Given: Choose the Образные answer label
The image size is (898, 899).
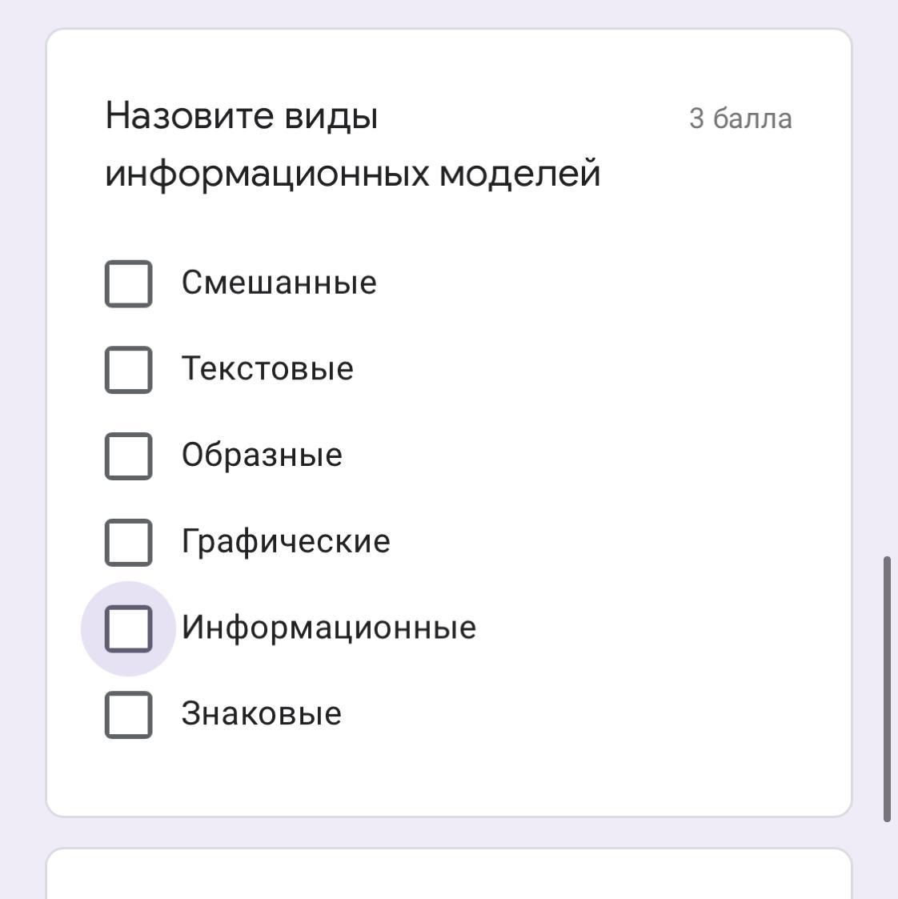Looking at the screenshot, I should (262, 456).
